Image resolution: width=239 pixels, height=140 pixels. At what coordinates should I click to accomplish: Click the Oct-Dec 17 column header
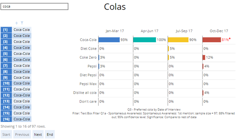(x=219, y=31)
